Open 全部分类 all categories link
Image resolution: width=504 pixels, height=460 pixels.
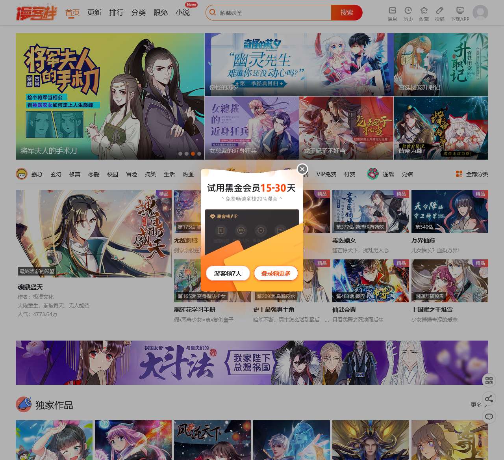click(x=477, y=174)
